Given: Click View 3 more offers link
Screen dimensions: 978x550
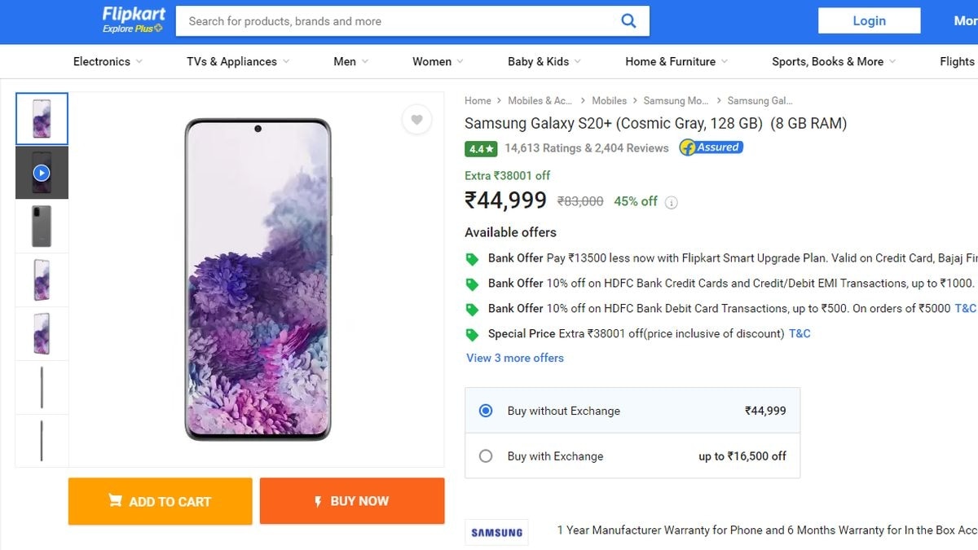Looking at the screenshot, I should [515, 358].
